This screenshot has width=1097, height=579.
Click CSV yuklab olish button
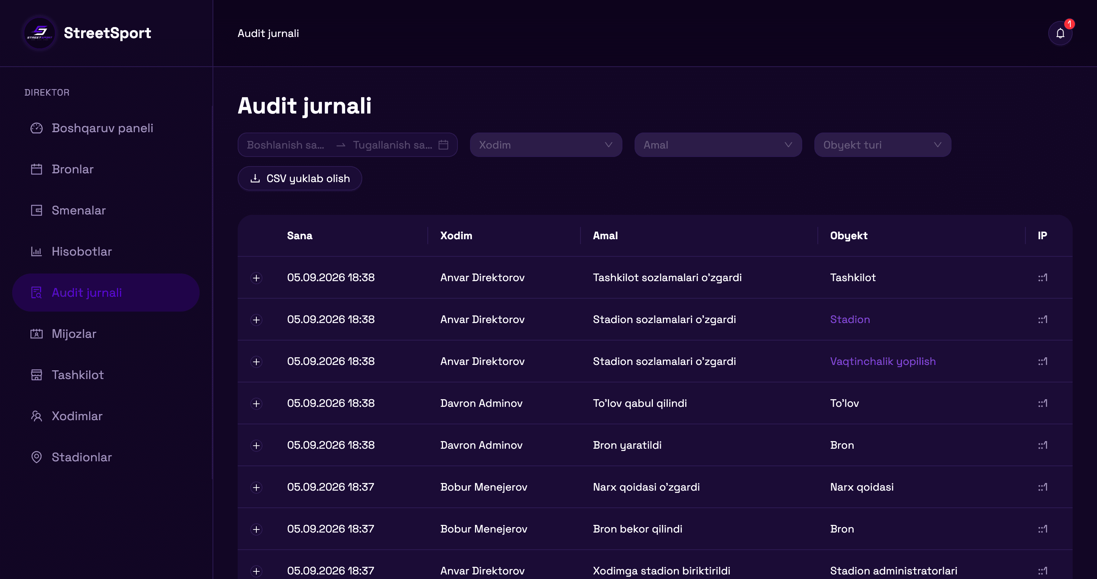(300, 178)
